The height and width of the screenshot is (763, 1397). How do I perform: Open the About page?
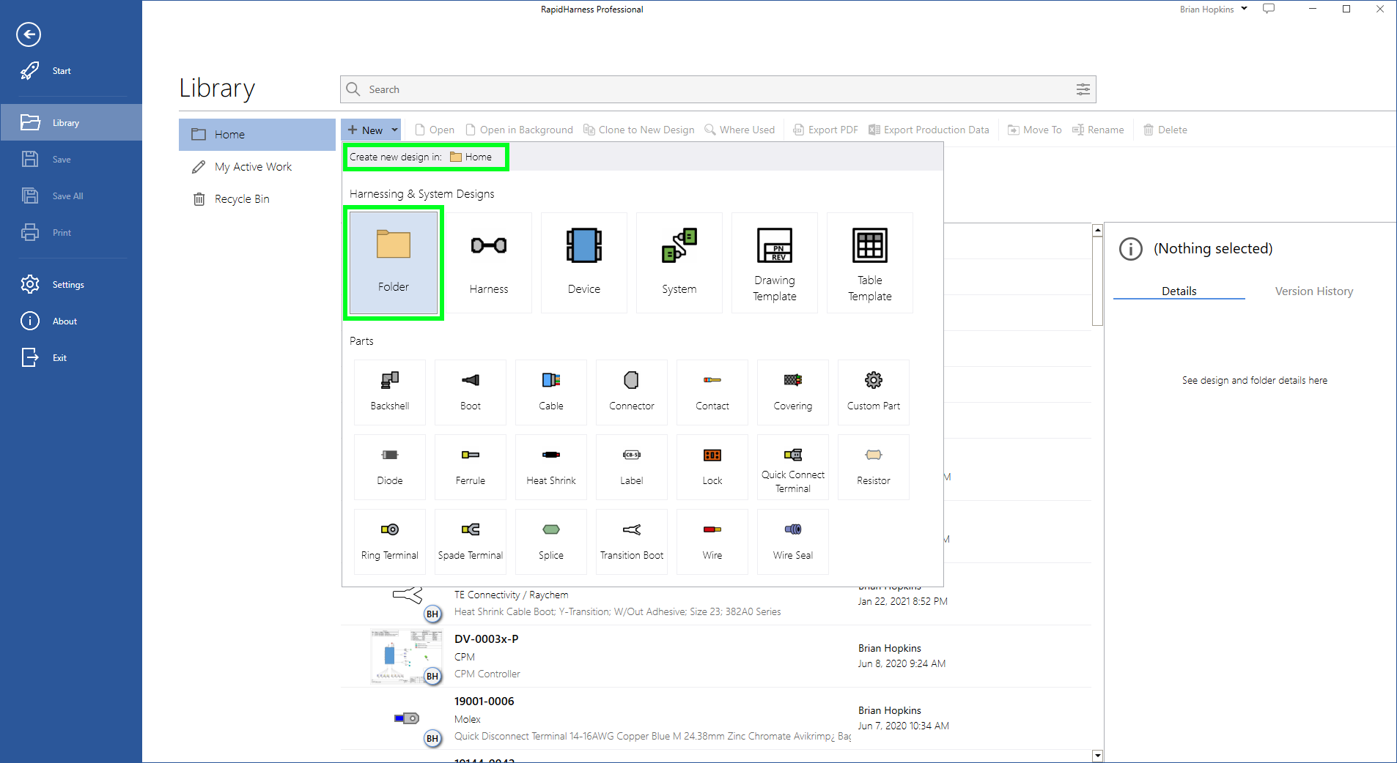(x=71, y=321)
